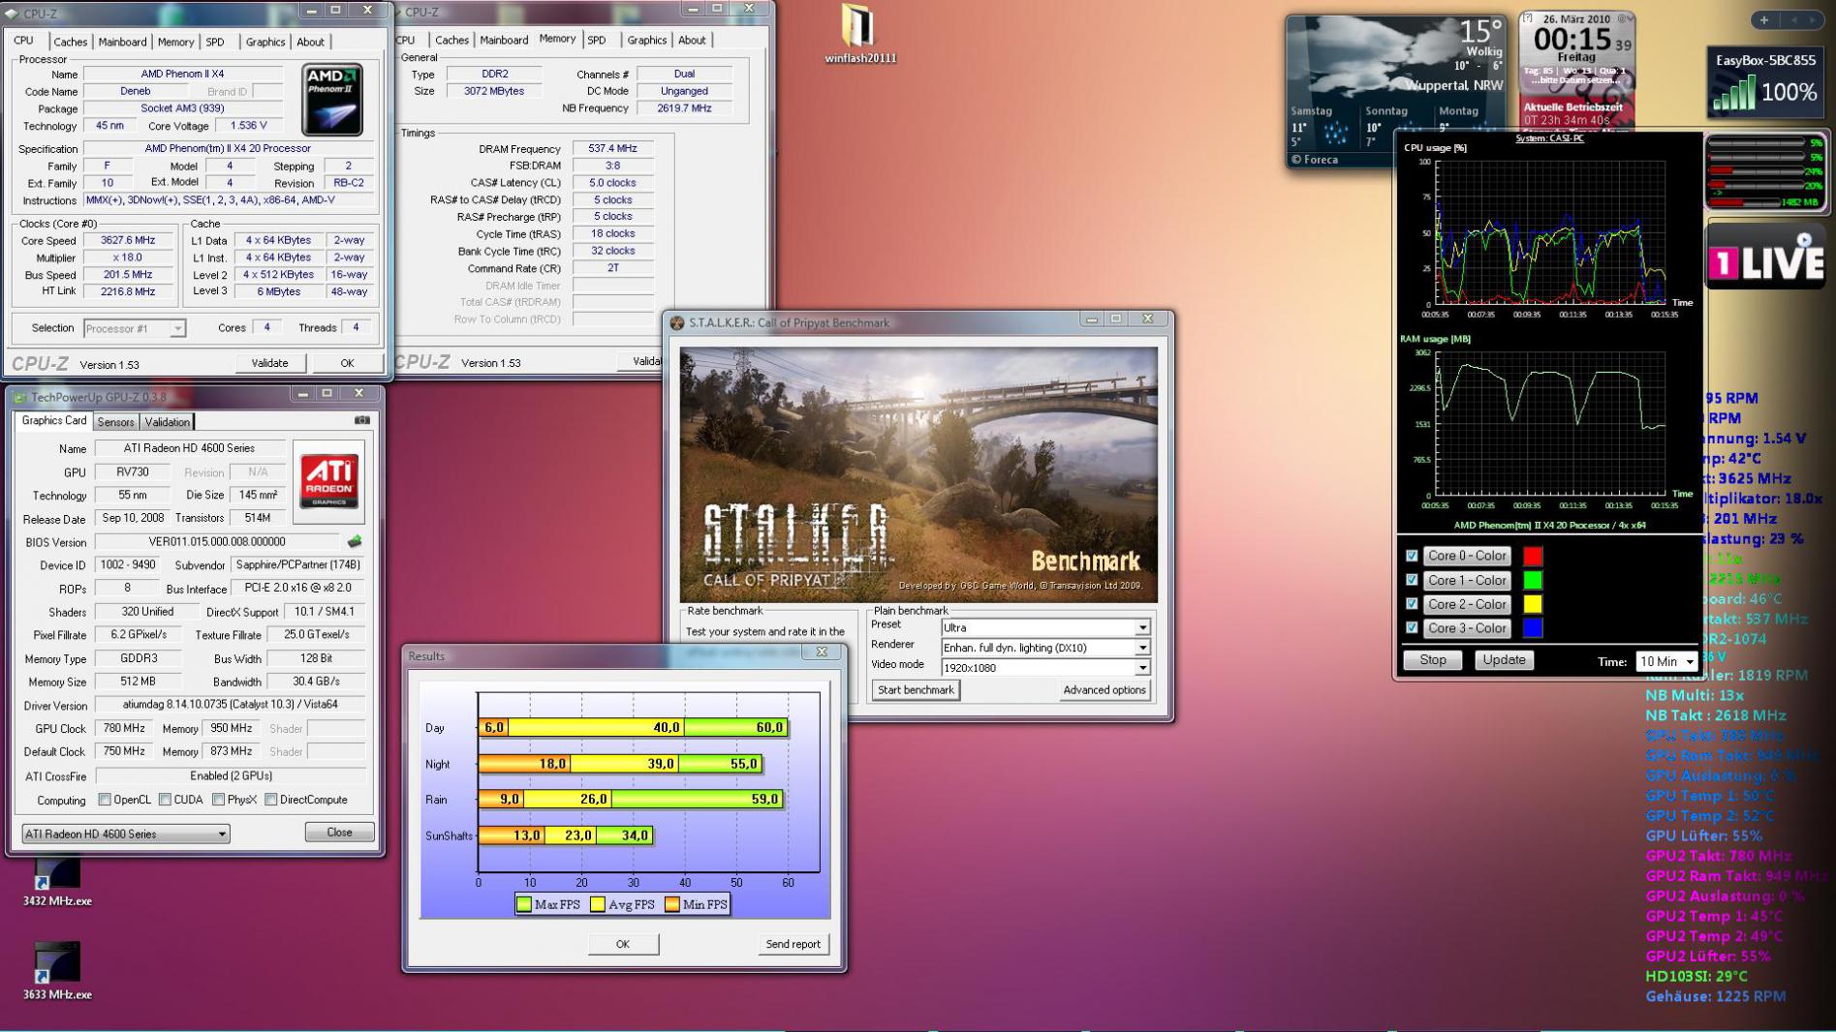This screenshot has width=1836, height=1032.
Task: Switch to the Mainboard tab in CPU-Z
Action: point(123,42)
